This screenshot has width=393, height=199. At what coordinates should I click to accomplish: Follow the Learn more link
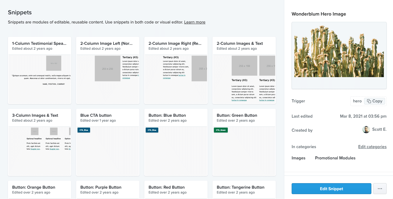coord(195,22)
